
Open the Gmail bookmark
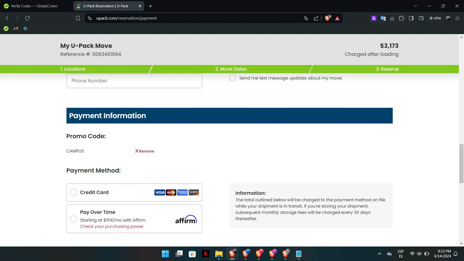pyautogui.click(x=16, y=28)
